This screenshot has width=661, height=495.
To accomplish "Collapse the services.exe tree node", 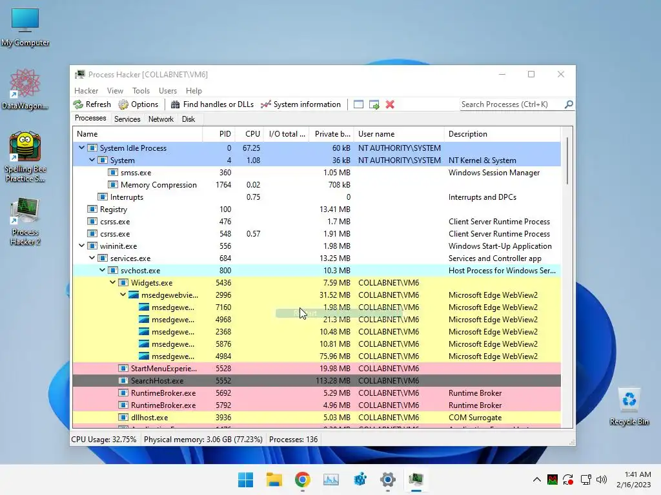I will coord(92,258).
